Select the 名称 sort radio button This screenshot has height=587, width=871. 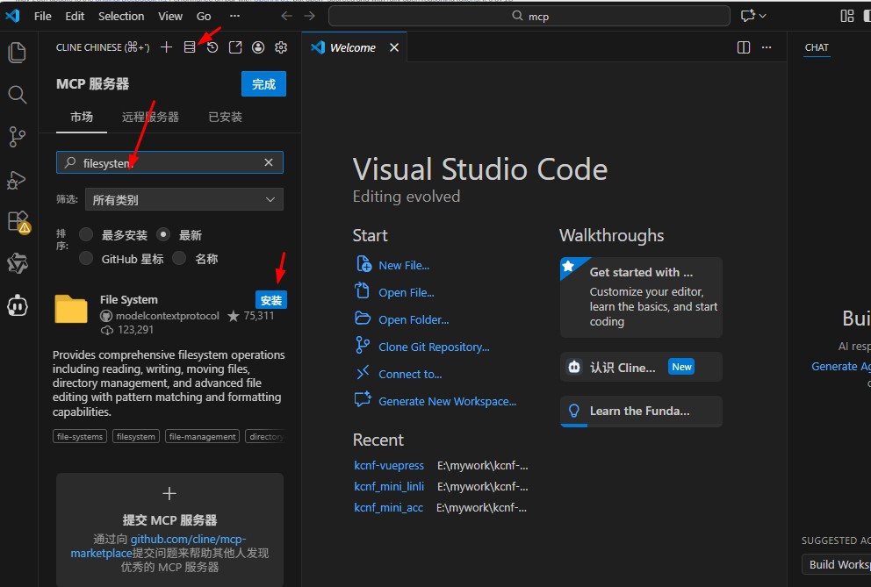(x=179, y=258)
